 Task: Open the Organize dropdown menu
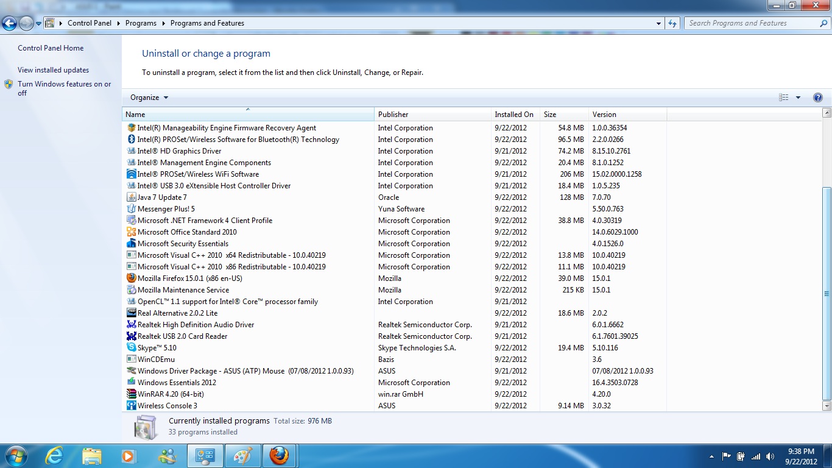149,97
